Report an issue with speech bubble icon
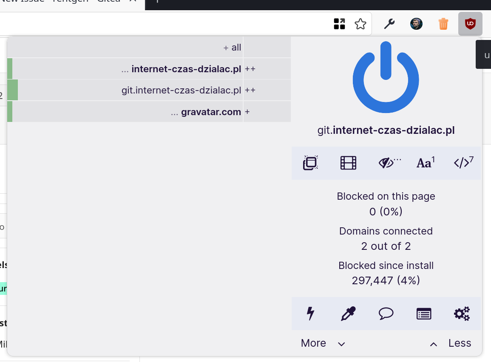491x362 pixels. point(386,314)
